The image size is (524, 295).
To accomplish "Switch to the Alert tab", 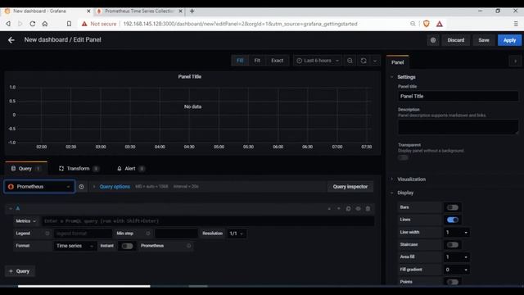I will pos(131,169).
